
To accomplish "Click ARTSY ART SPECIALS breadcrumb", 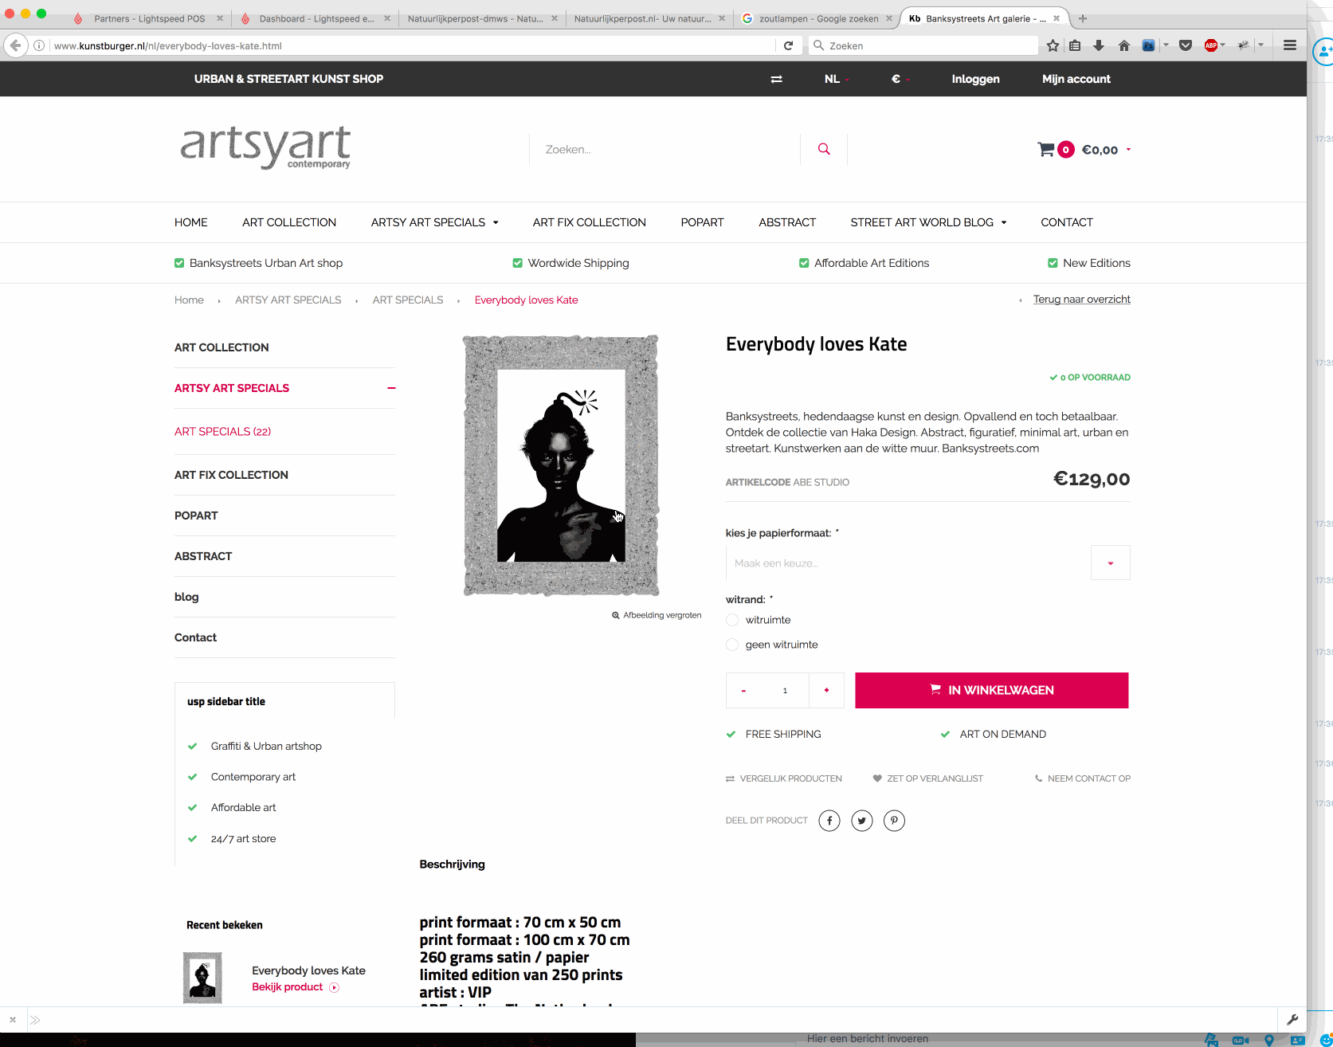I will coord(288,300).
